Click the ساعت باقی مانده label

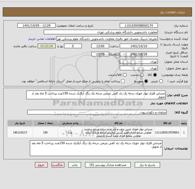[25, 46]
